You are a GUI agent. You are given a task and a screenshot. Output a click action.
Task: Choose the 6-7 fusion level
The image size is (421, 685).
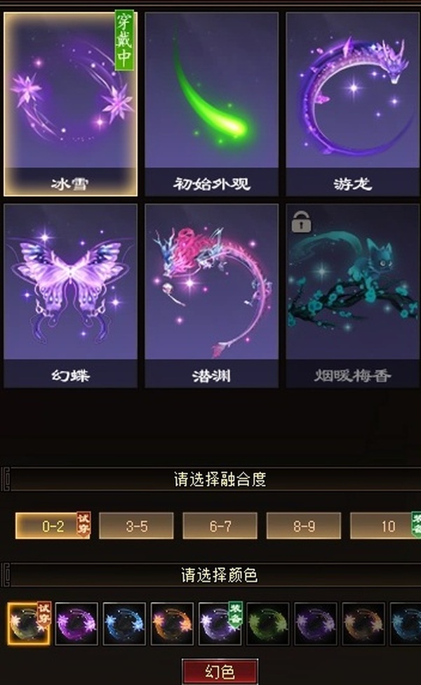tap(220, 526)
